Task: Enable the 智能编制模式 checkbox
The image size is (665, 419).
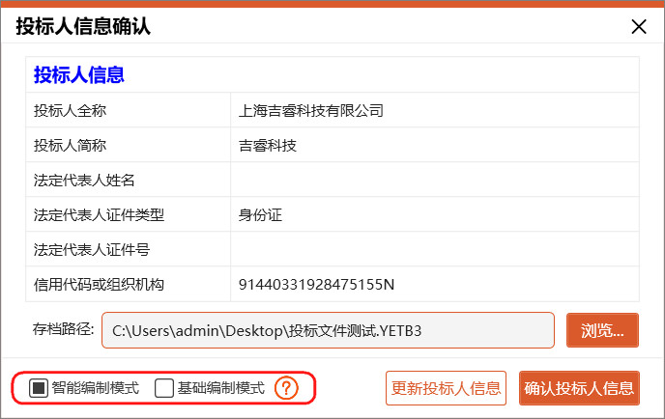Action: (x=39, y=388)
